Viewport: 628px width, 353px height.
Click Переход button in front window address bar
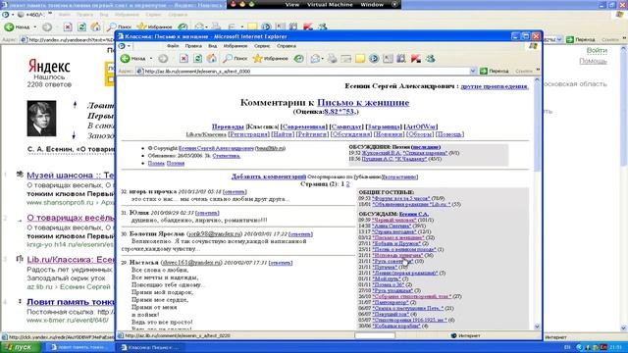[495, 71]
